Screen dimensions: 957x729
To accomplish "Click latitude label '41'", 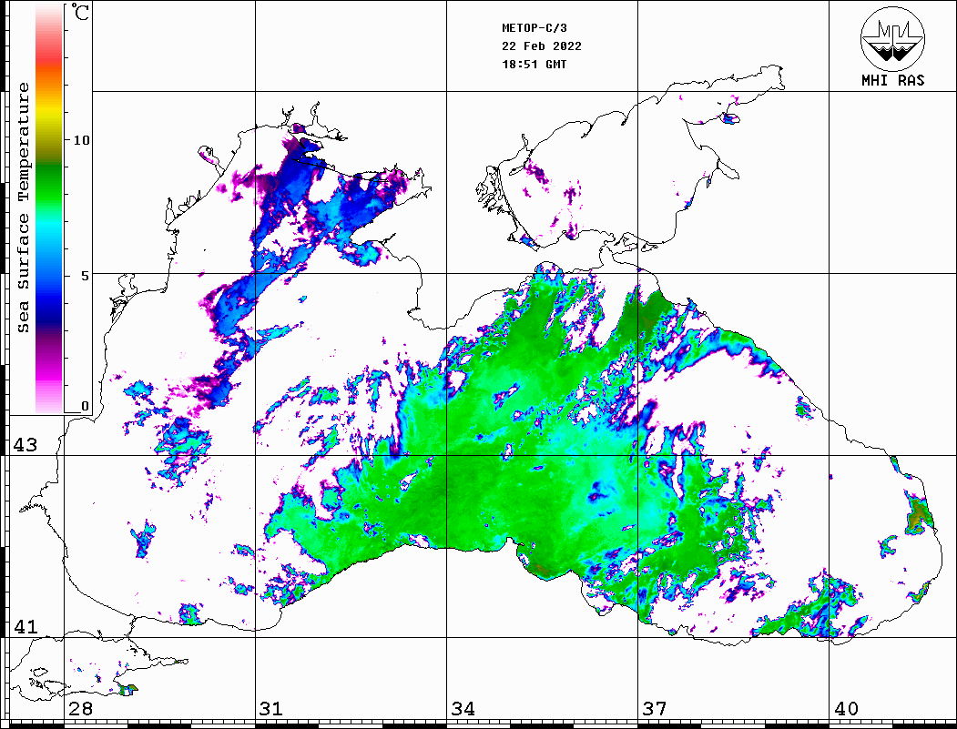I will point(25,627).
